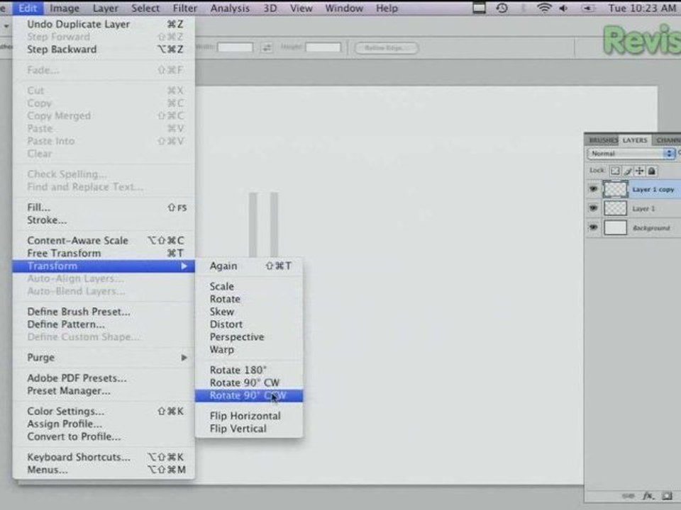Click link layers icon at panel bottom
Viewport: 681px width, 510px height.
pyautogui.click(x=628, y=495)
